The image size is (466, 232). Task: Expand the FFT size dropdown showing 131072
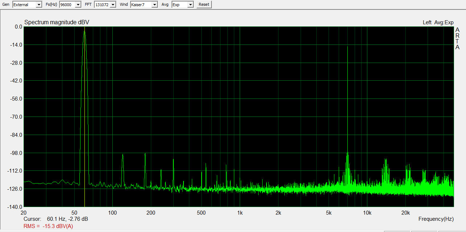pos(105,4)
